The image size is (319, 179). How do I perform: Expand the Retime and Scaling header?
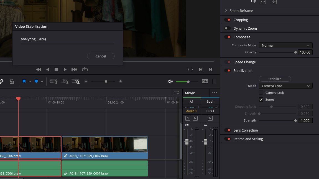click(x=248, y=139)
